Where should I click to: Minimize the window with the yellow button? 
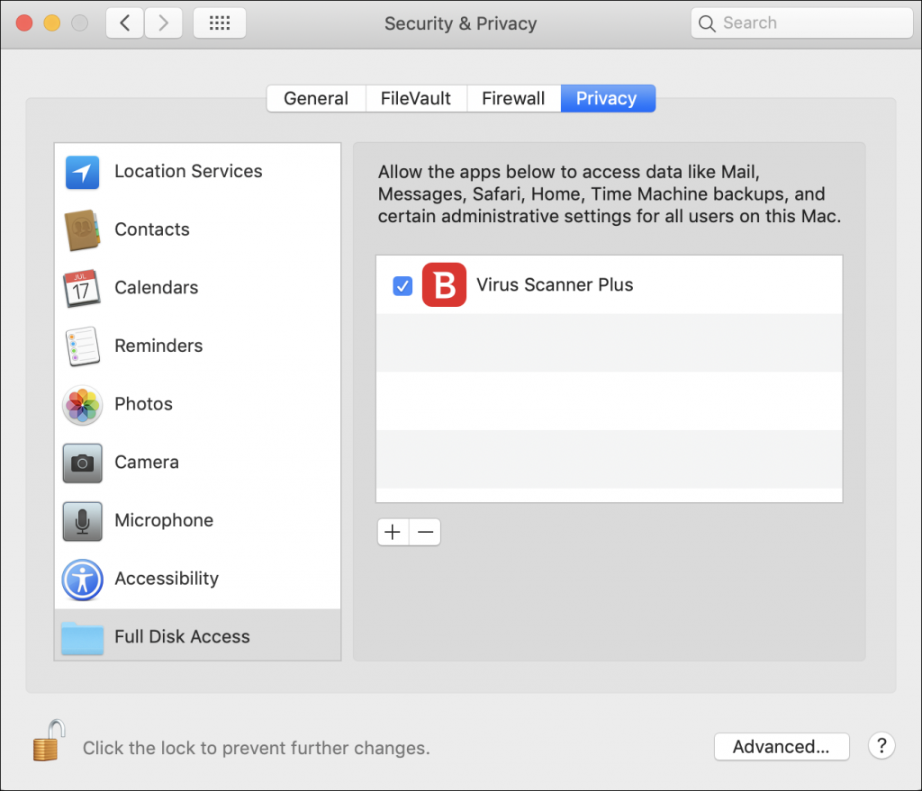(x=51, y=22)
